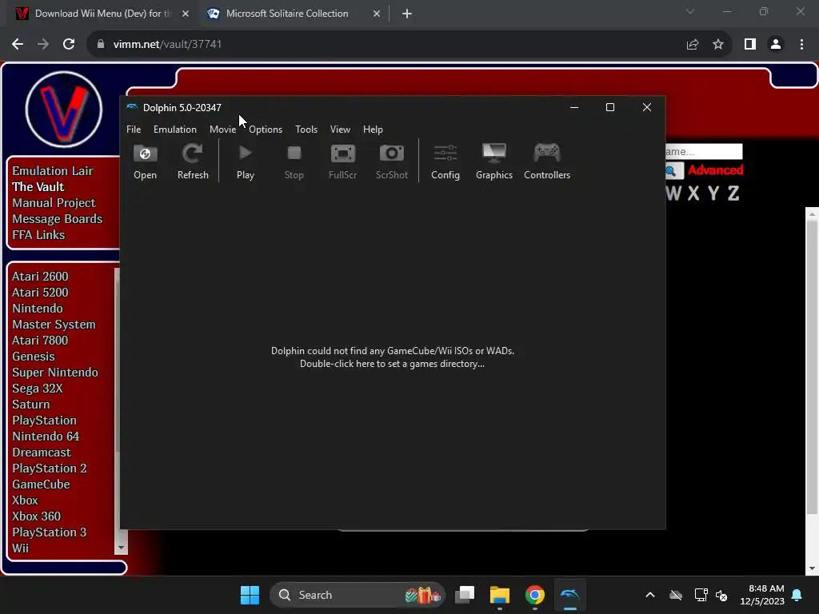Browse games starting with letter X
The image size is (819, 614).
[x=693, y=193]
